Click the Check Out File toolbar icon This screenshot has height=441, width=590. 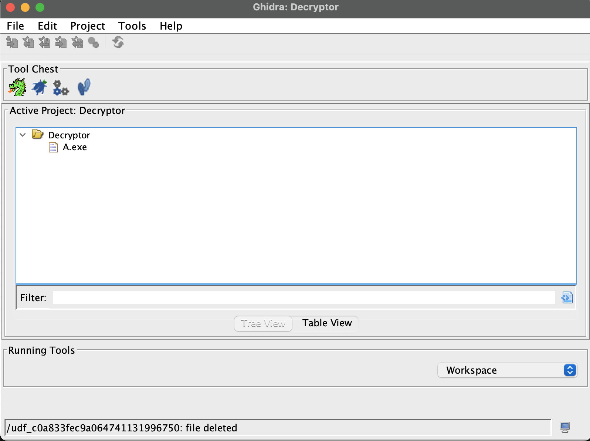coord(28,43)
